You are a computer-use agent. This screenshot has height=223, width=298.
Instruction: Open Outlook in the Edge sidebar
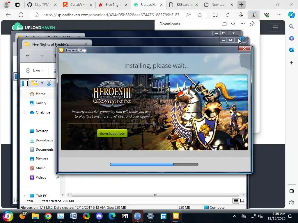[x=291, y=50]
